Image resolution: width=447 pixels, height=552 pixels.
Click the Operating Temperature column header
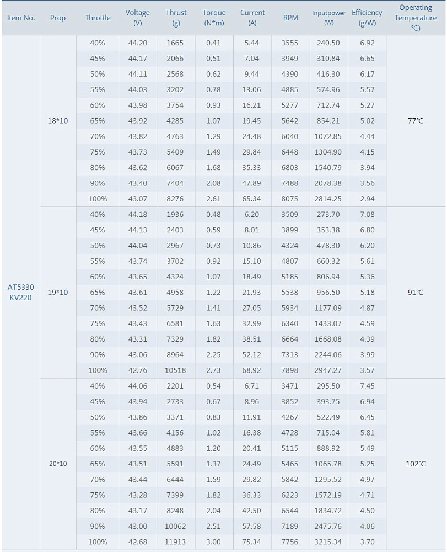(x=416, y=18)
